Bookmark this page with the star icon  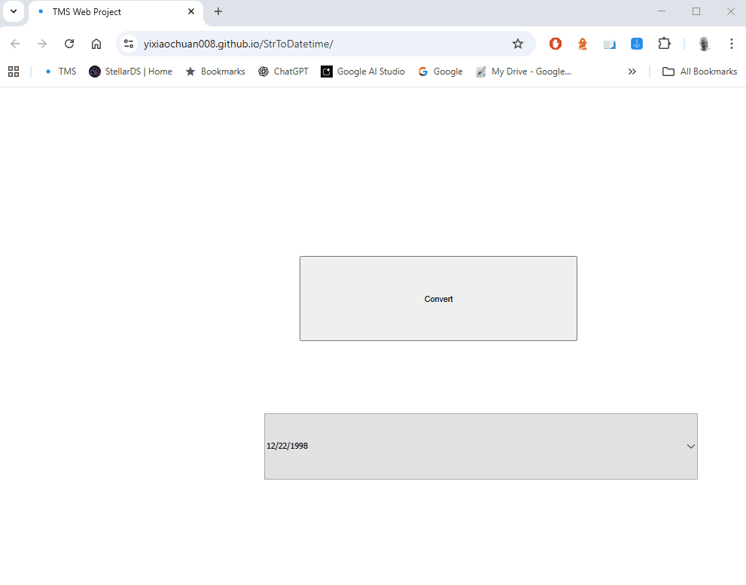[518, 44]
